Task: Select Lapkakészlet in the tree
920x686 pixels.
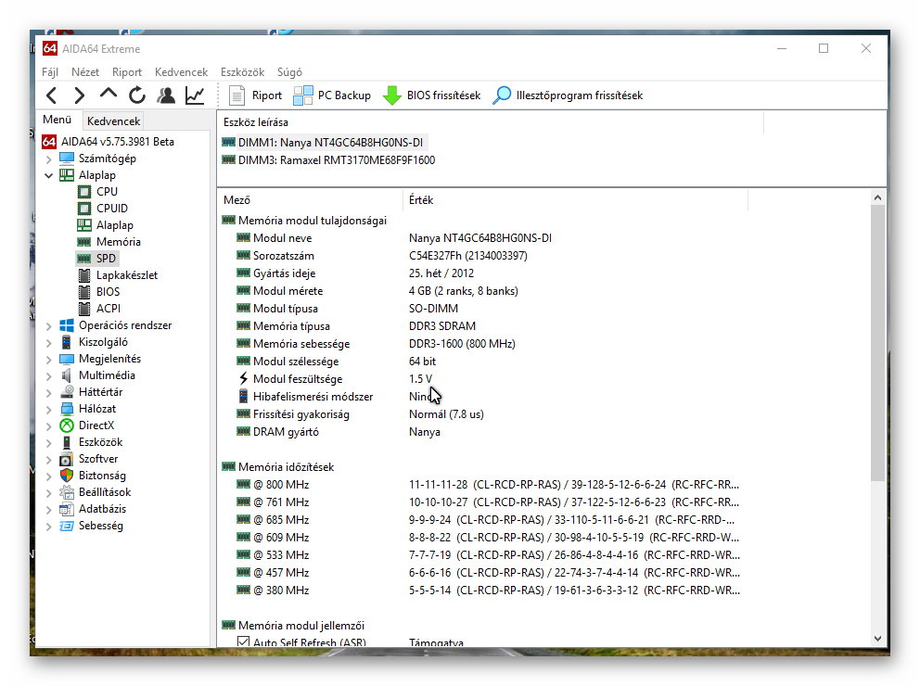Action: (x=127, y=275)
